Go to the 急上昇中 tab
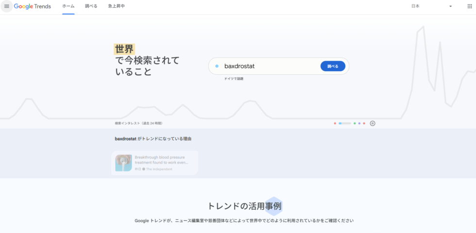This screenshot has height=233, width=476. (x=116, y=6)
